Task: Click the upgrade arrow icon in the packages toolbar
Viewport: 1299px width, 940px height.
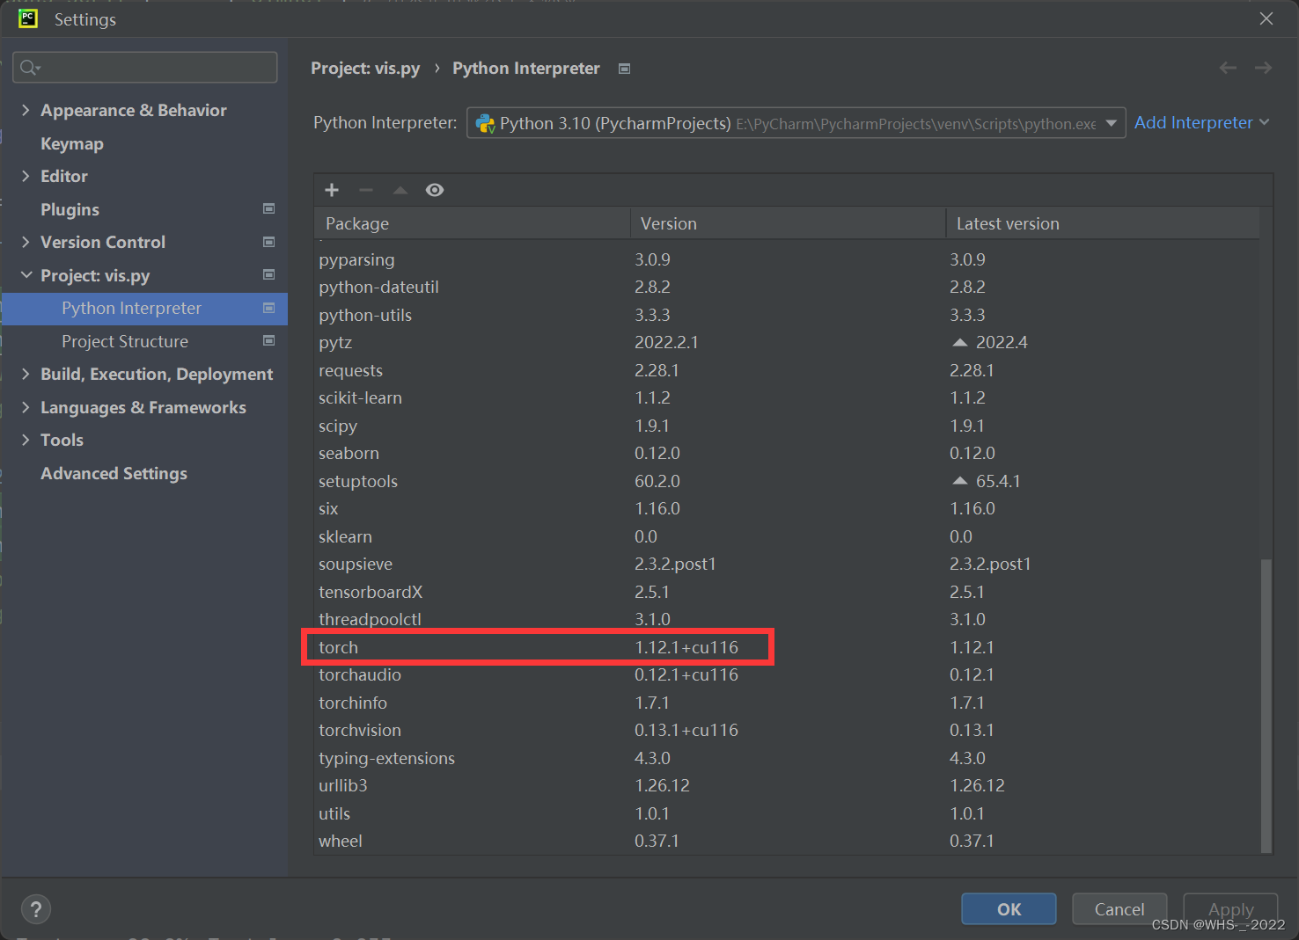Action: click(x=400, y=190)
